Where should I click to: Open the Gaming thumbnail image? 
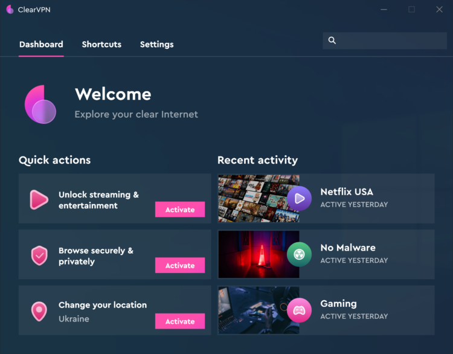[259, 311]
